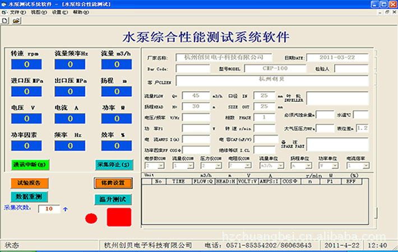398x252 pixels.
Task: Click the red circle indicator
Action: click(x=91, y=218)
